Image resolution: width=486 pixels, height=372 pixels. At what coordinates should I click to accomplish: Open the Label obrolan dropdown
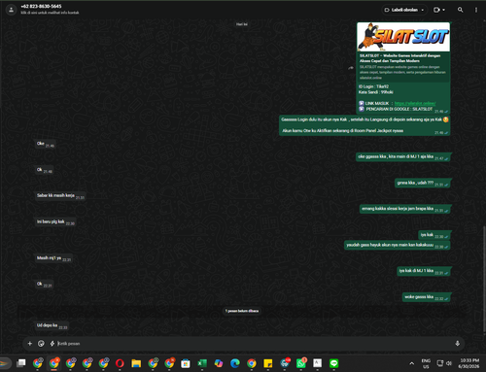[404, 10]
